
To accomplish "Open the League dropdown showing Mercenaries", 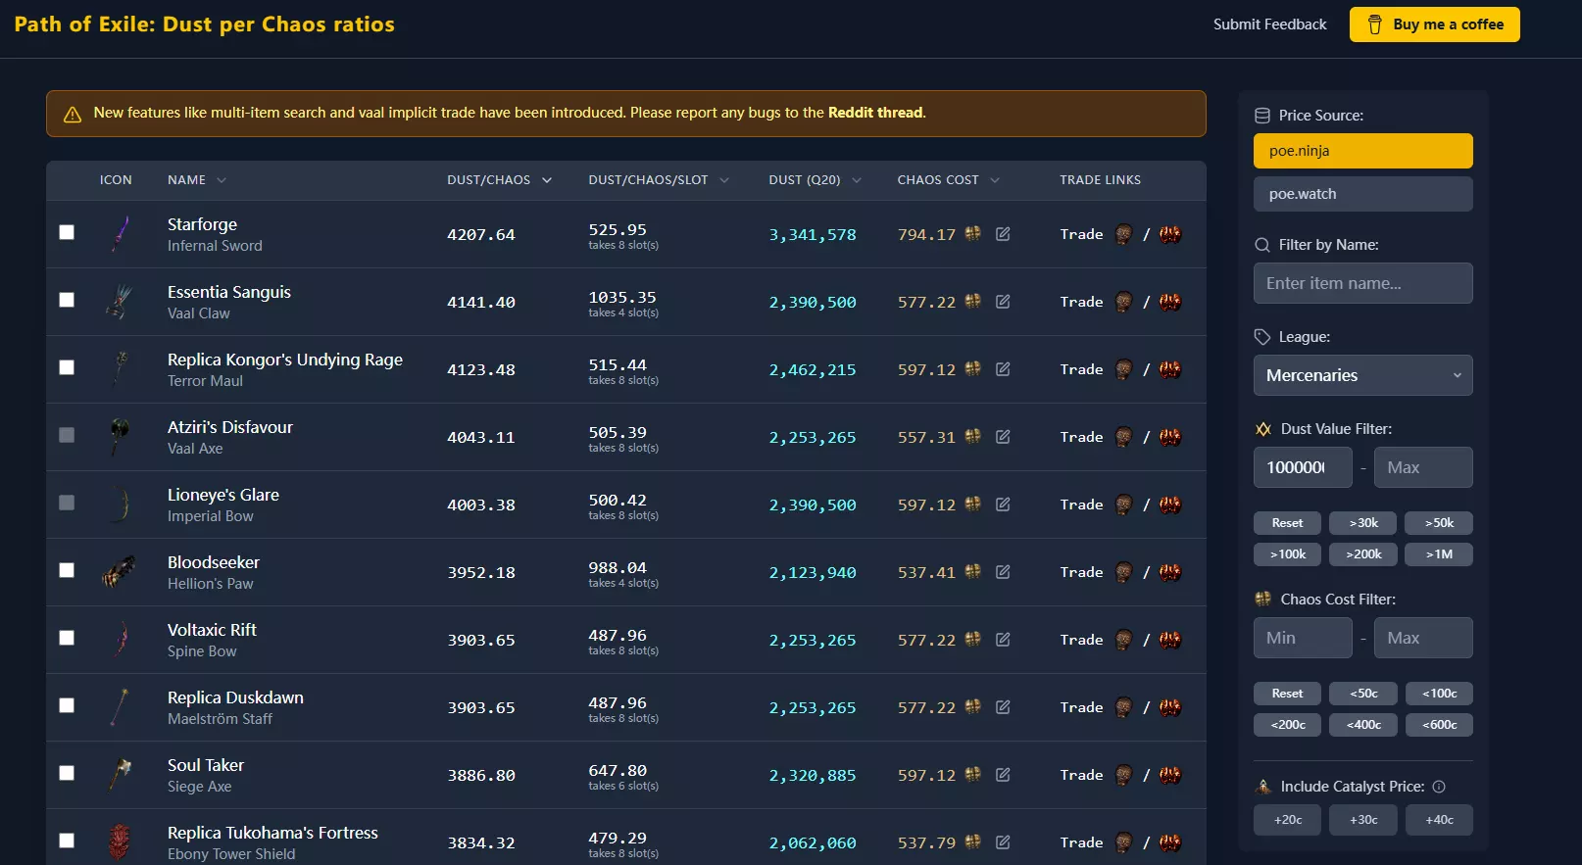I will [x=1362, y=375].
